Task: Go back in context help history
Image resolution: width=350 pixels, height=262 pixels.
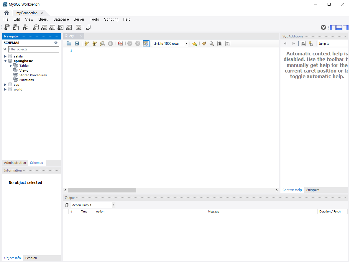Action: pos(285,44)
